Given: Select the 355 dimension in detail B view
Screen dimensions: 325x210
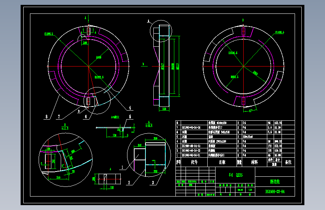Looking at the screenshot, I should (x=58, y=177).
